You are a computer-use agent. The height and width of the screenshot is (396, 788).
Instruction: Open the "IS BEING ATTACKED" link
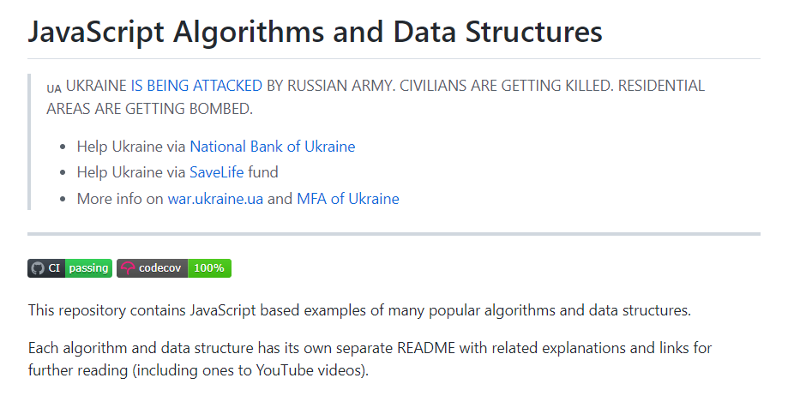196,86
